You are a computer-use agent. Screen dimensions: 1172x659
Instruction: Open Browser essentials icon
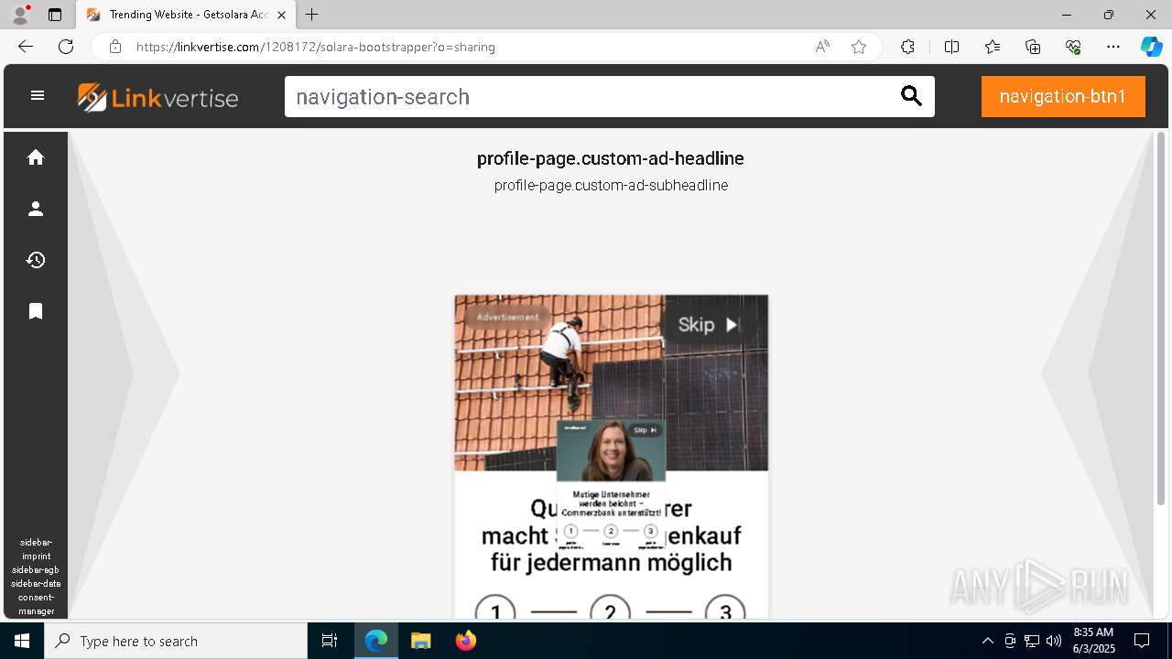(x=1073, y=47)
